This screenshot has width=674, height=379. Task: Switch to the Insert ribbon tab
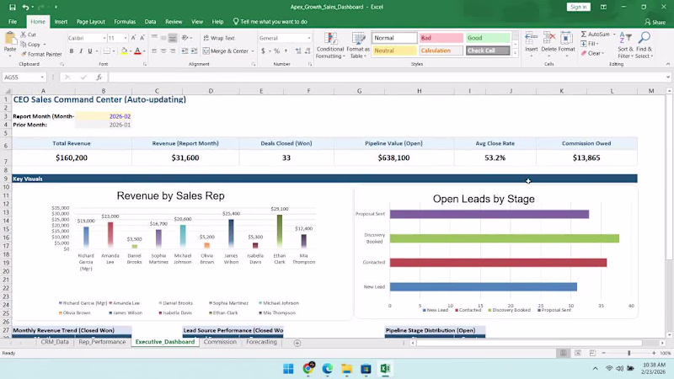point(61,22)
